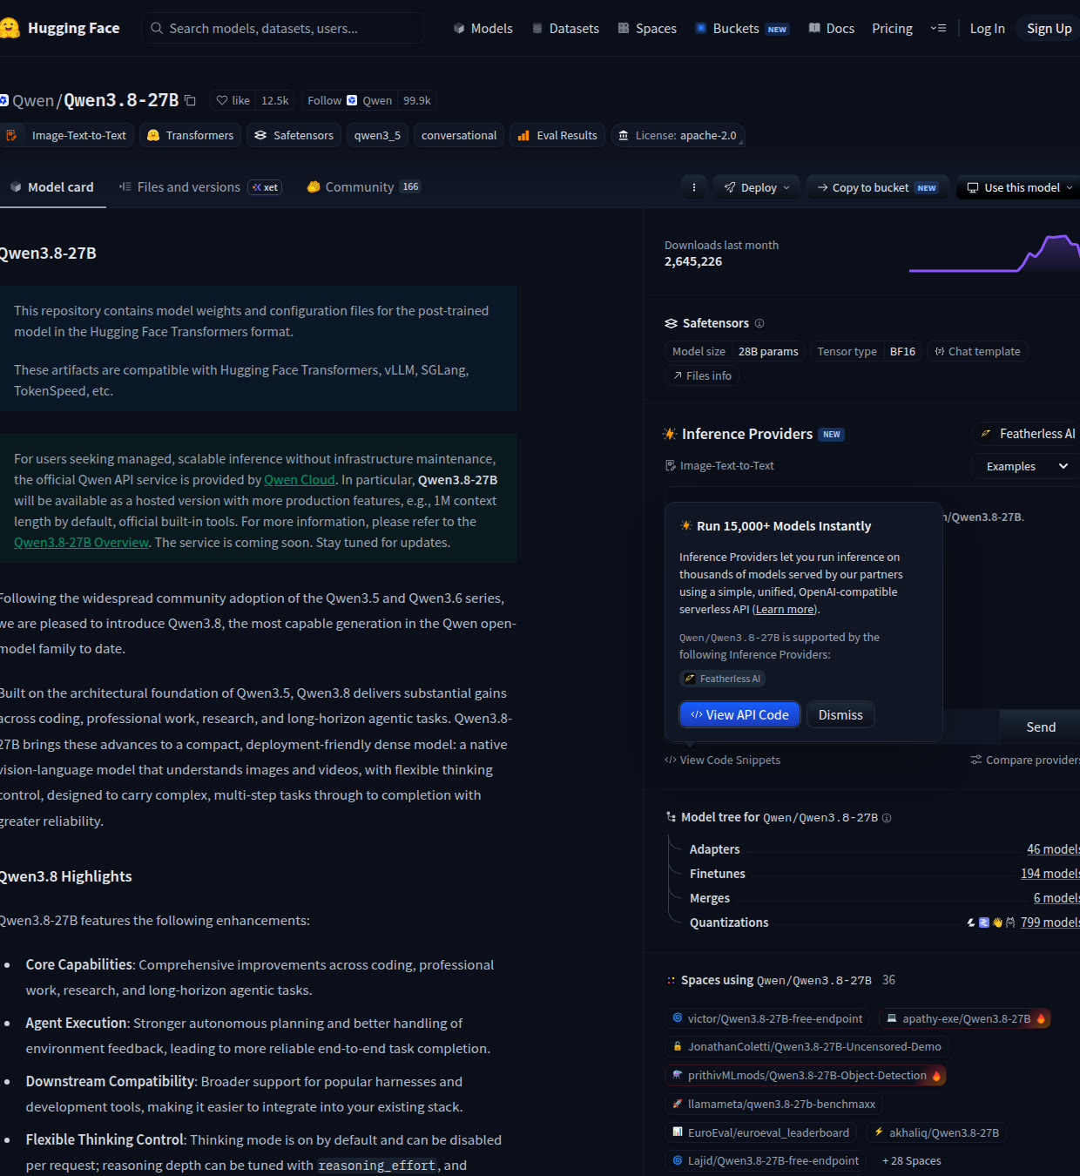Open 194 models Finetunes link
Image resolution: width=1080 pixels, height=1176 pixels.
[x=1050, y=874]
